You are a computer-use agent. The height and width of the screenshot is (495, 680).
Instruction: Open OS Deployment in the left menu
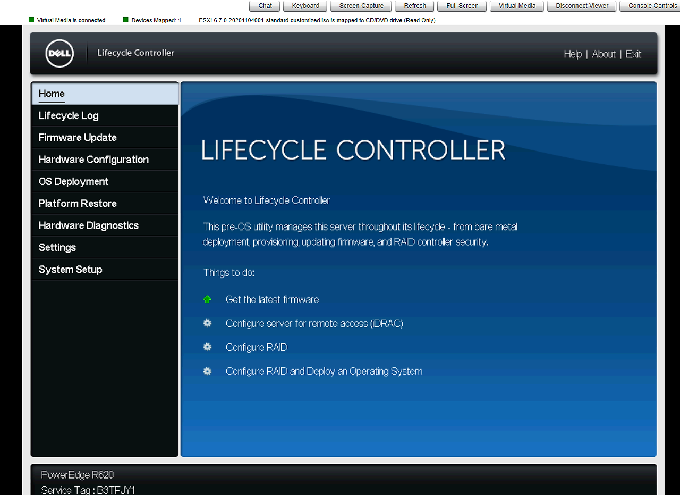point(105,181)
